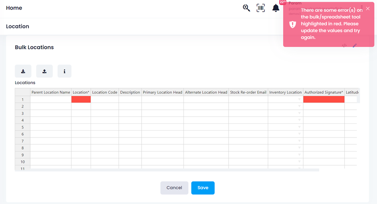Select the Latitude column header
Viewport: 377px width, 204px height.
point(352,92)
